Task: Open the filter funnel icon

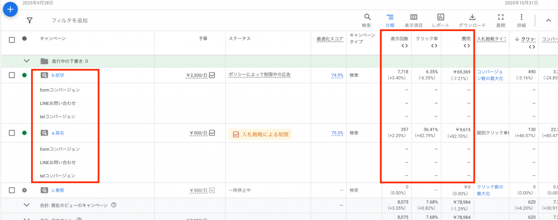Action: click(x=29, y=20)
